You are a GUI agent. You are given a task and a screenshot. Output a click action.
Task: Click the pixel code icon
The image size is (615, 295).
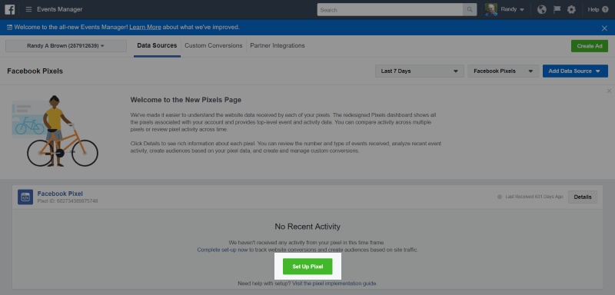pyautogui.click(x=25, y=197)
